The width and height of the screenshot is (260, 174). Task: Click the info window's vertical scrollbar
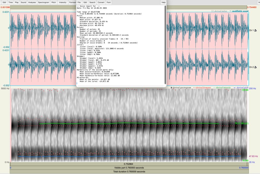tap(165, 45)
